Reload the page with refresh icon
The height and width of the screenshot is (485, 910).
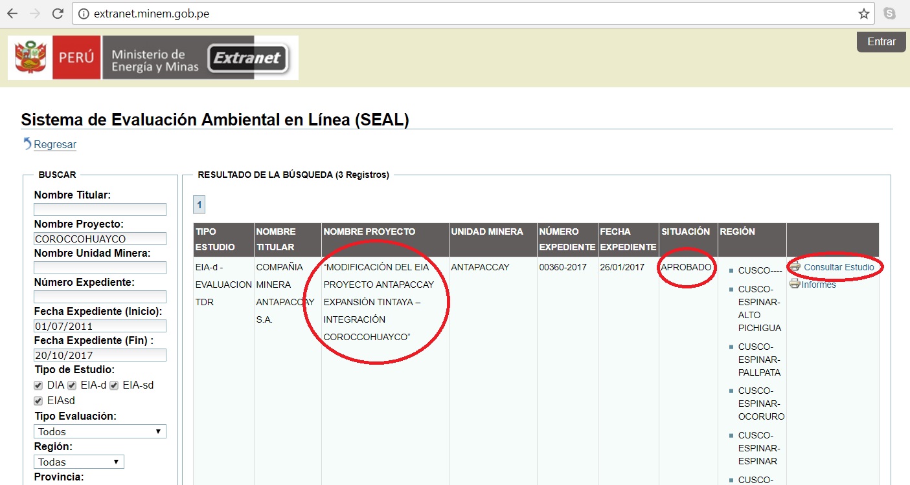pos(58,14)
